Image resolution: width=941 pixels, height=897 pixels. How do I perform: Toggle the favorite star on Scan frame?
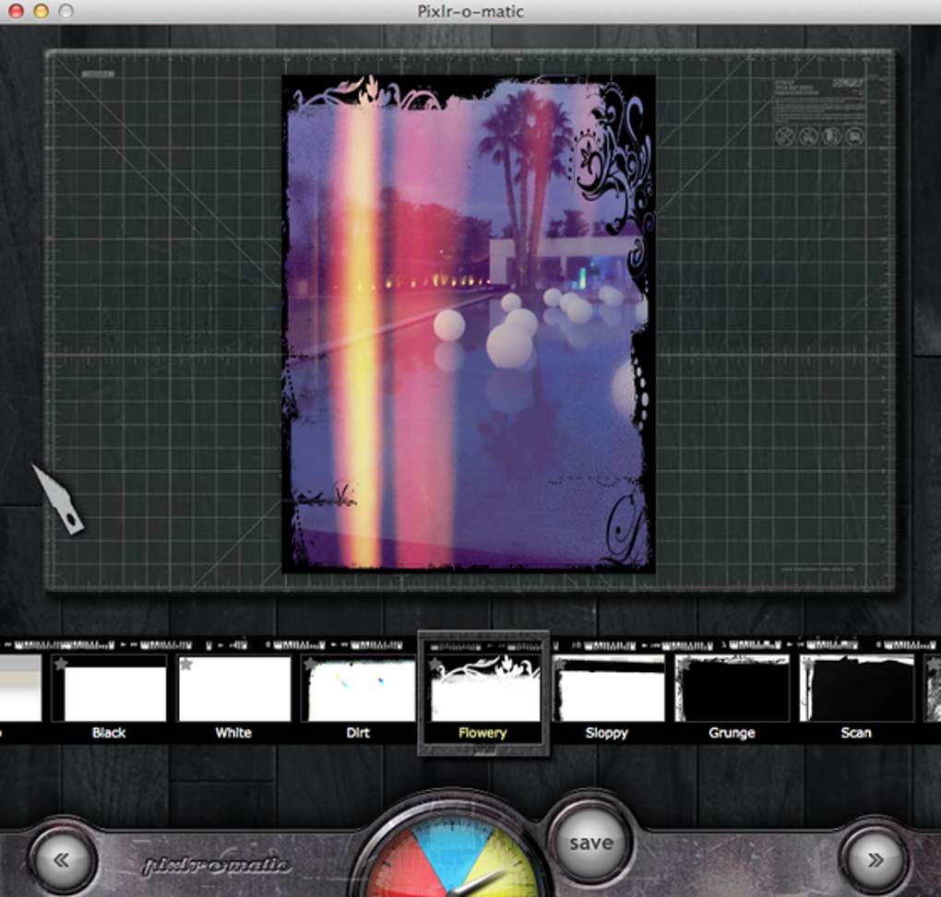coord(809,664)
